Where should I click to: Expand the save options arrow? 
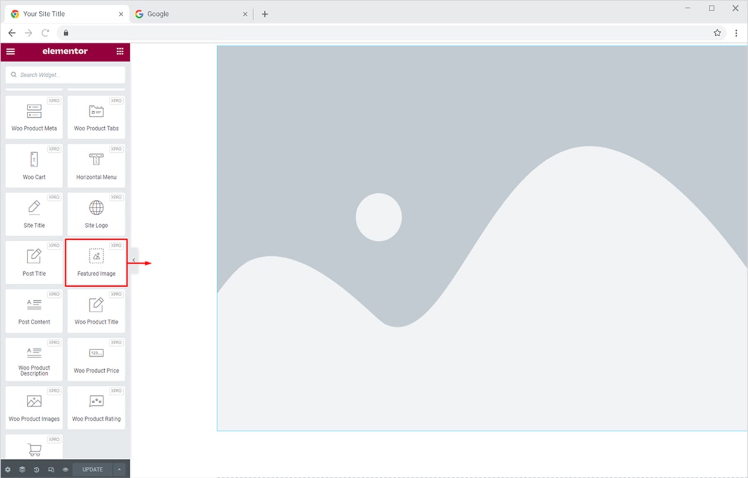(119, 470)
